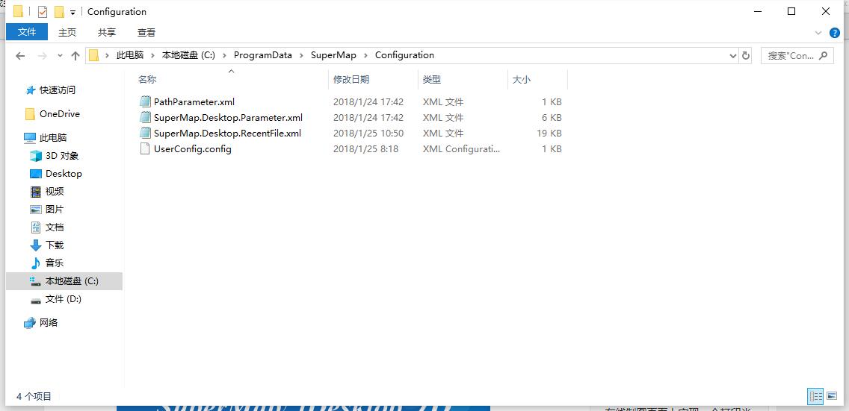Click new folder icon in title bar
Screen dimensions: 849x411
(x=59, y=11)
